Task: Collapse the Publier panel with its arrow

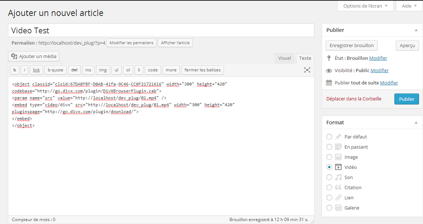Action: tap(416, 30)
